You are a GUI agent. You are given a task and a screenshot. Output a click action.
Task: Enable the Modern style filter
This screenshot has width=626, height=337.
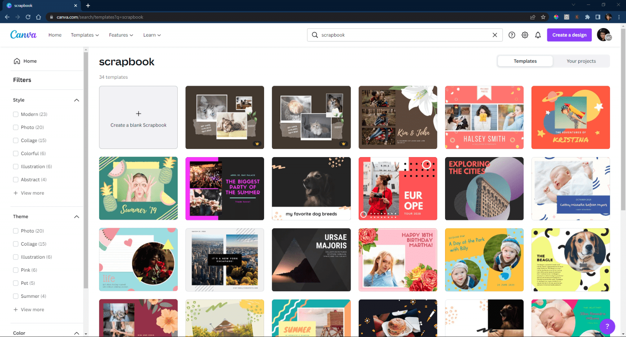click(x=15, y=114)
